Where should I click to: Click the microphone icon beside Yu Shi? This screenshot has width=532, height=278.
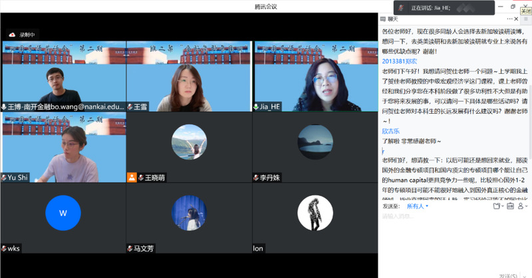4,178
